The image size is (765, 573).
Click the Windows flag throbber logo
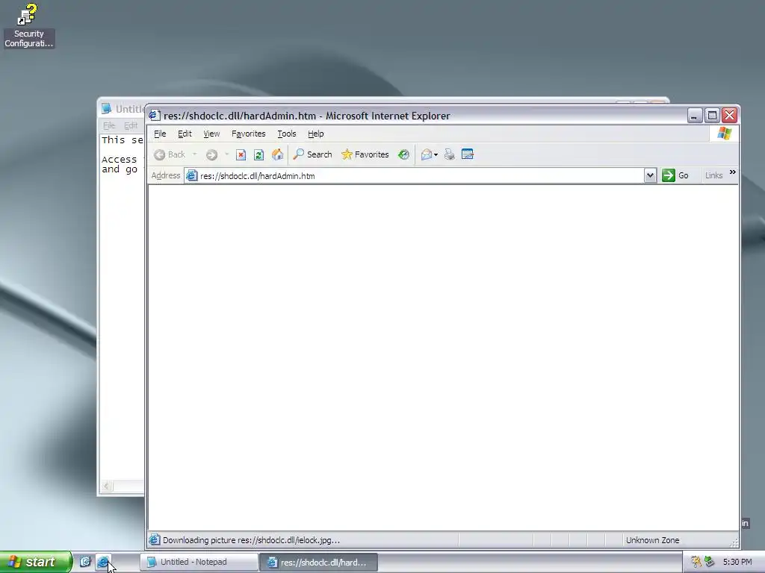725,134
